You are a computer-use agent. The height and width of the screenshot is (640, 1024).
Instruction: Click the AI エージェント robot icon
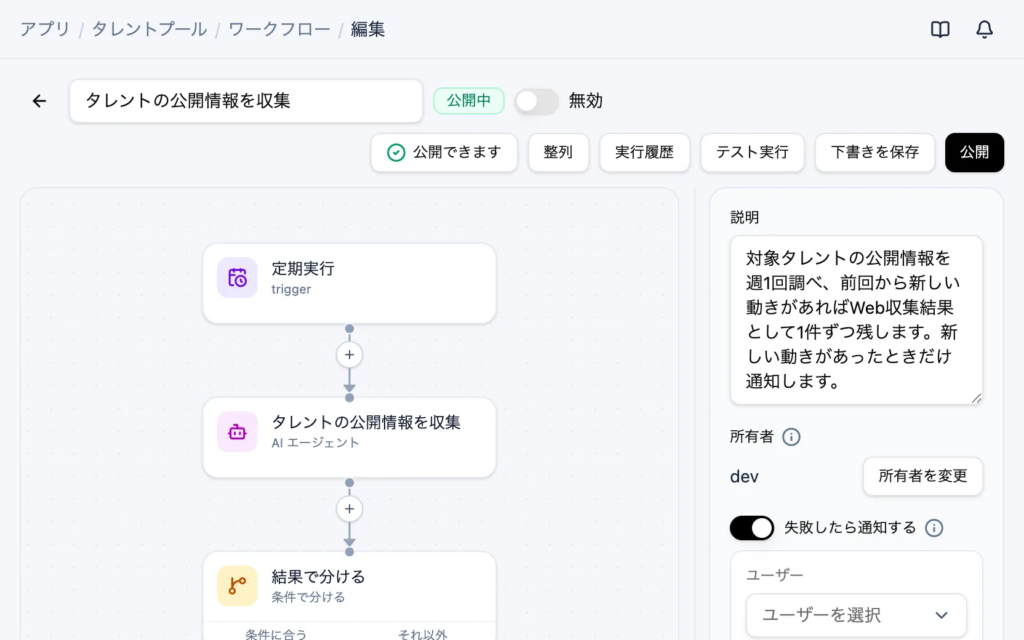pos(238,432)
